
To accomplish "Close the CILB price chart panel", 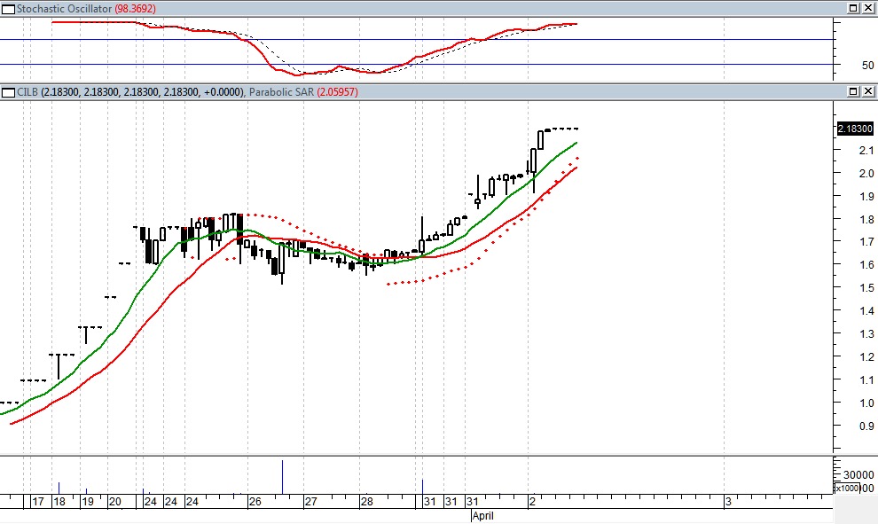I will coord(867,92).
